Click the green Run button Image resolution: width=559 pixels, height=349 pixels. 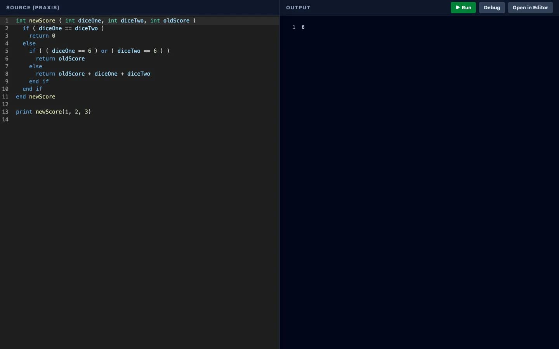coord(463,8)
